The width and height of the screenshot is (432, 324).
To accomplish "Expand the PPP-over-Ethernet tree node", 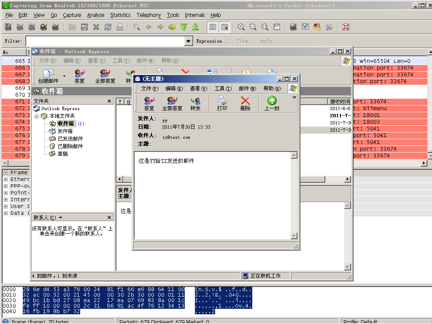I will pyautogui.click(x=5, y=186).
